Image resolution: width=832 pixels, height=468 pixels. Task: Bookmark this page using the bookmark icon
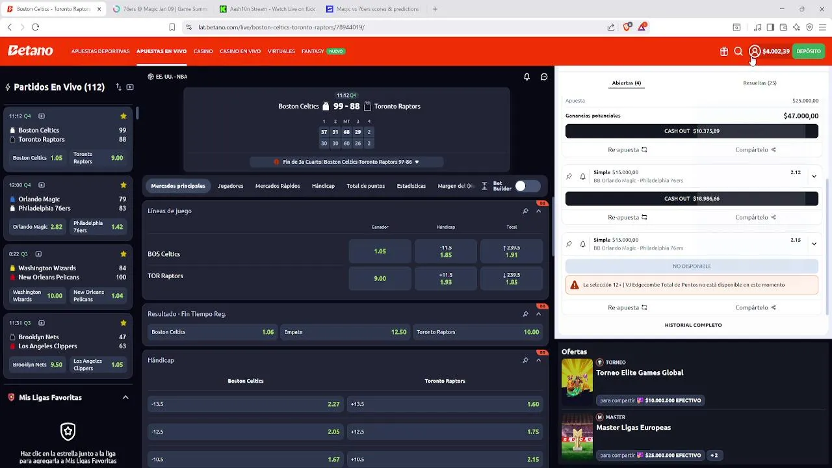click(x=172, y=27)
